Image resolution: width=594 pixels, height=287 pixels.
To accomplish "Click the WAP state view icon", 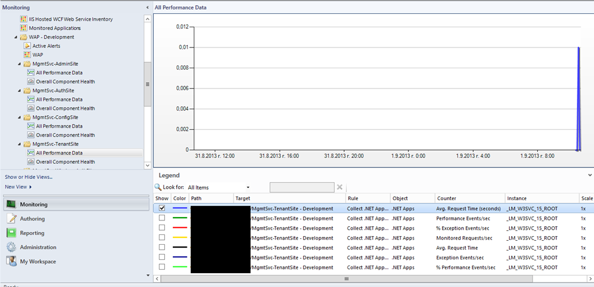I will tap(27, 54).
